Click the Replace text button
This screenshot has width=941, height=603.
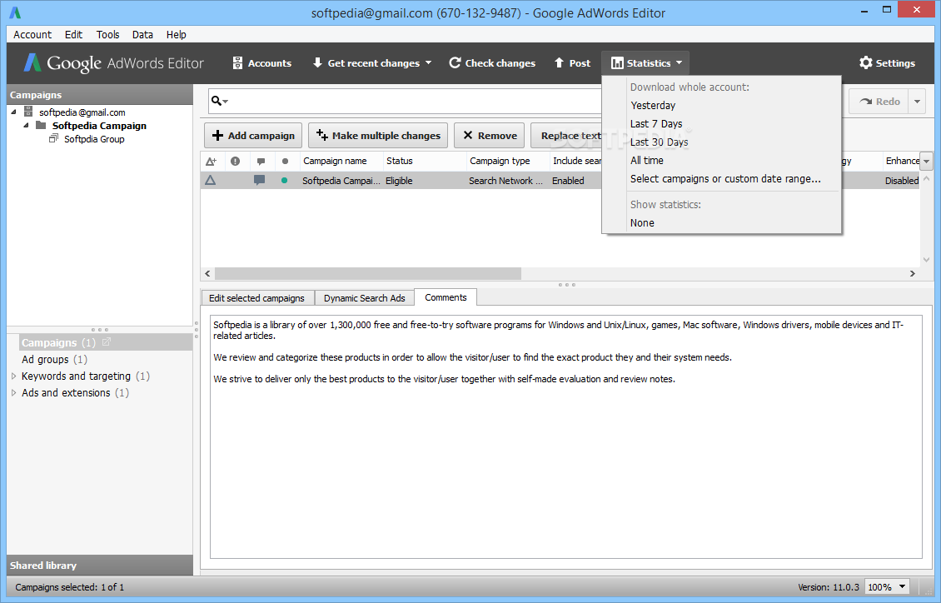[566, 136]
